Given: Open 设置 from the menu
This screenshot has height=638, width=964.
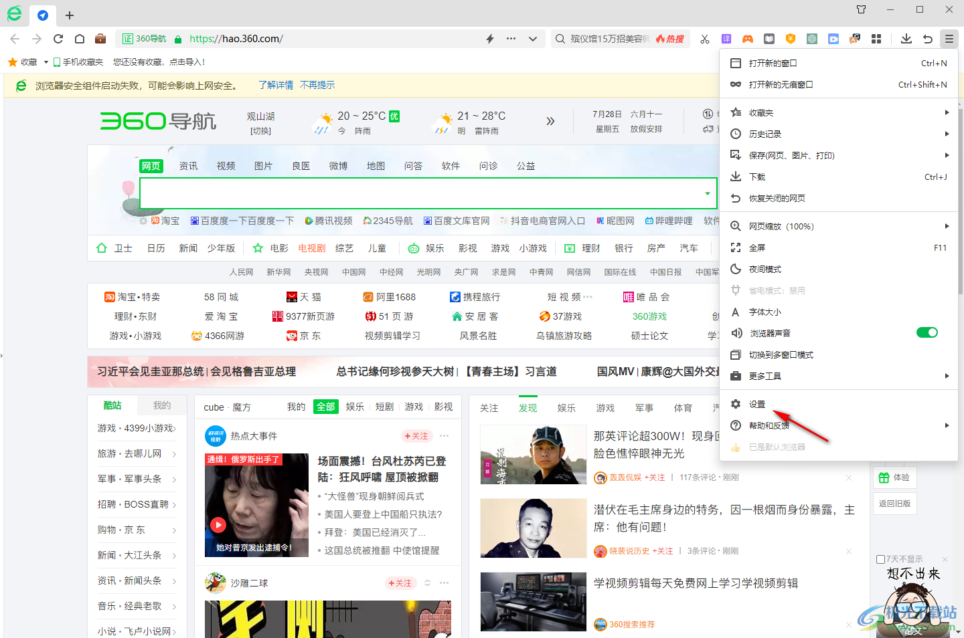Looking at the screenshot, I should (839, 404).
